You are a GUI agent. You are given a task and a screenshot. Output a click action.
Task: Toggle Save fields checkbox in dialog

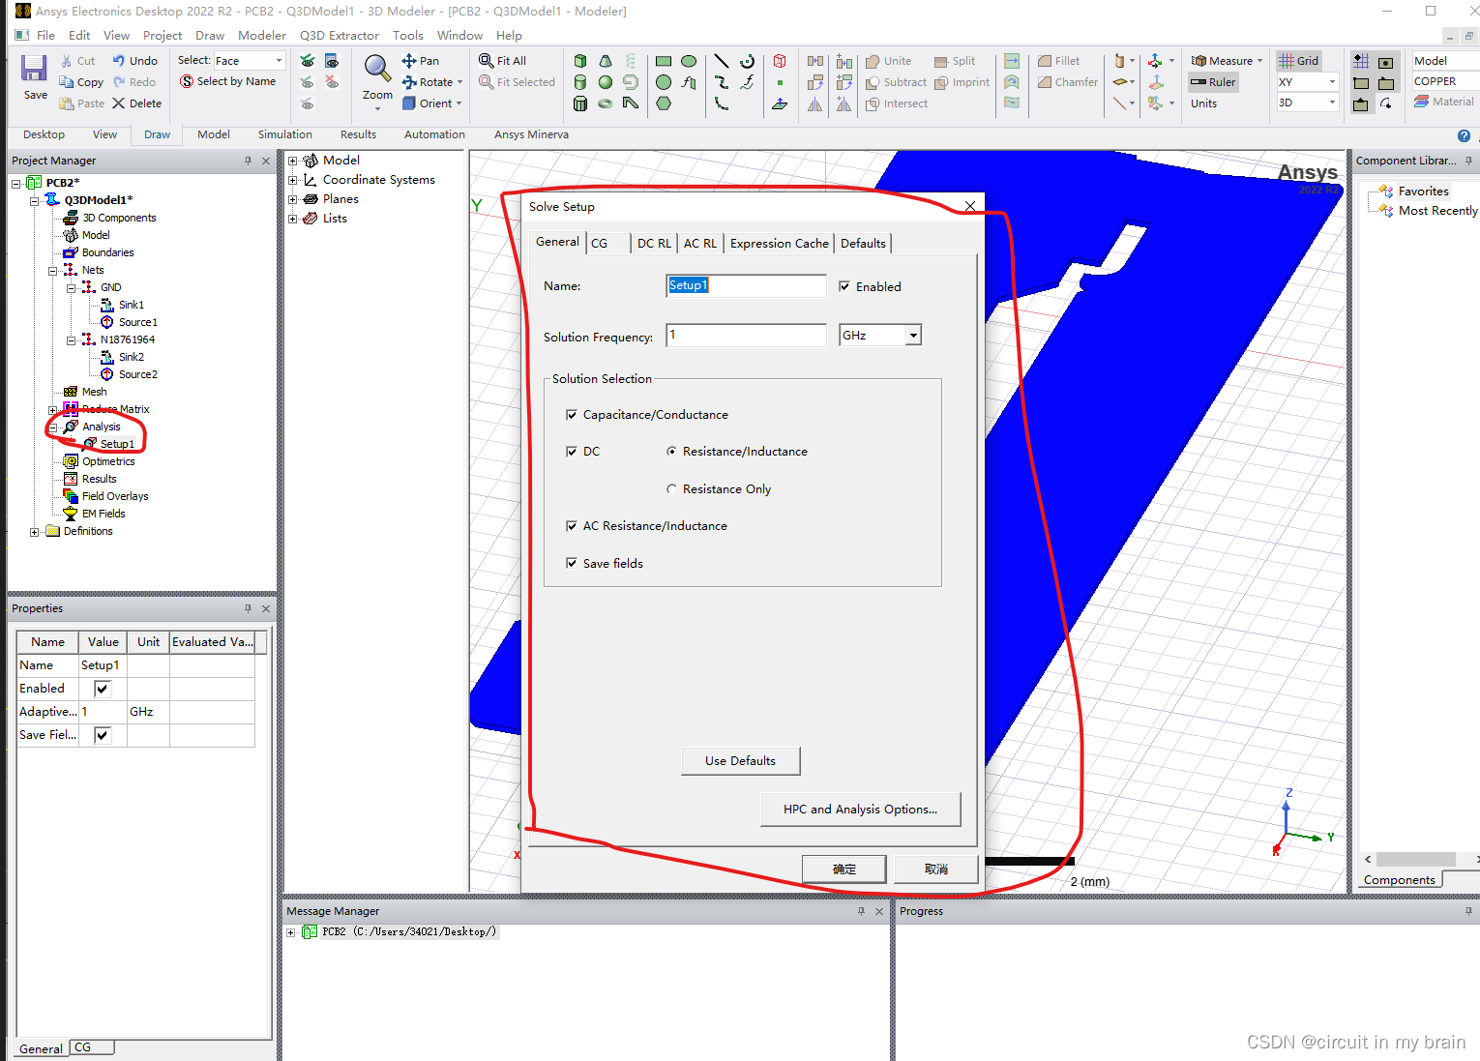[x=572, y=564]
